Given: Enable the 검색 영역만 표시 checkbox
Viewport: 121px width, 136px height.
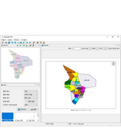Looking at the screenshot, I should pos(108,48).
